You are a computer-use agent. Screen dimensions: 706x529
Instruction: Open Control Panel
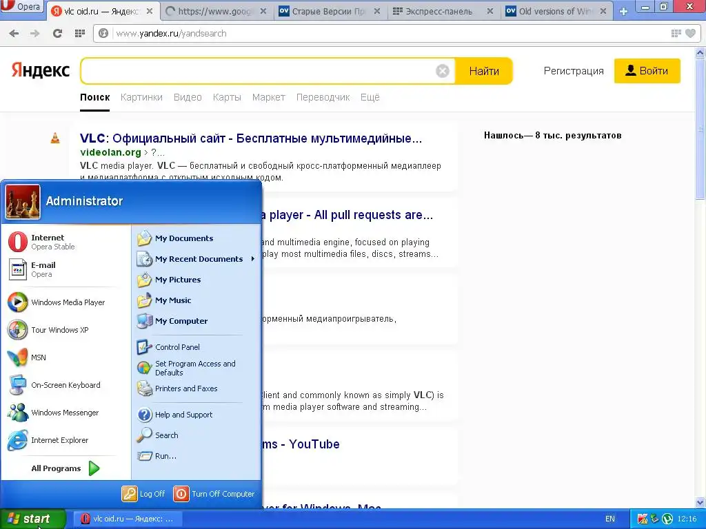click(x=196, y=347)
